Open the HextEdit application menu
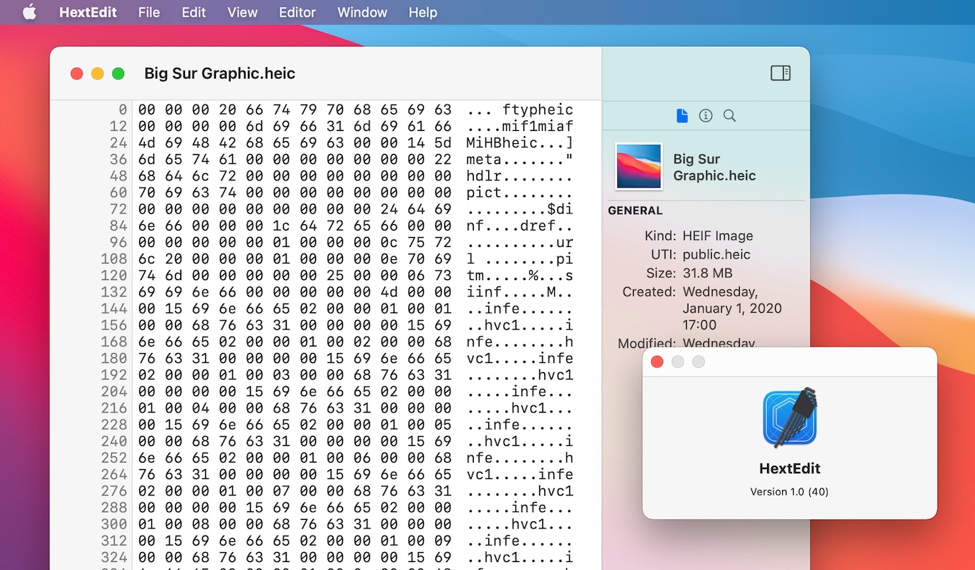 [88, 12]
